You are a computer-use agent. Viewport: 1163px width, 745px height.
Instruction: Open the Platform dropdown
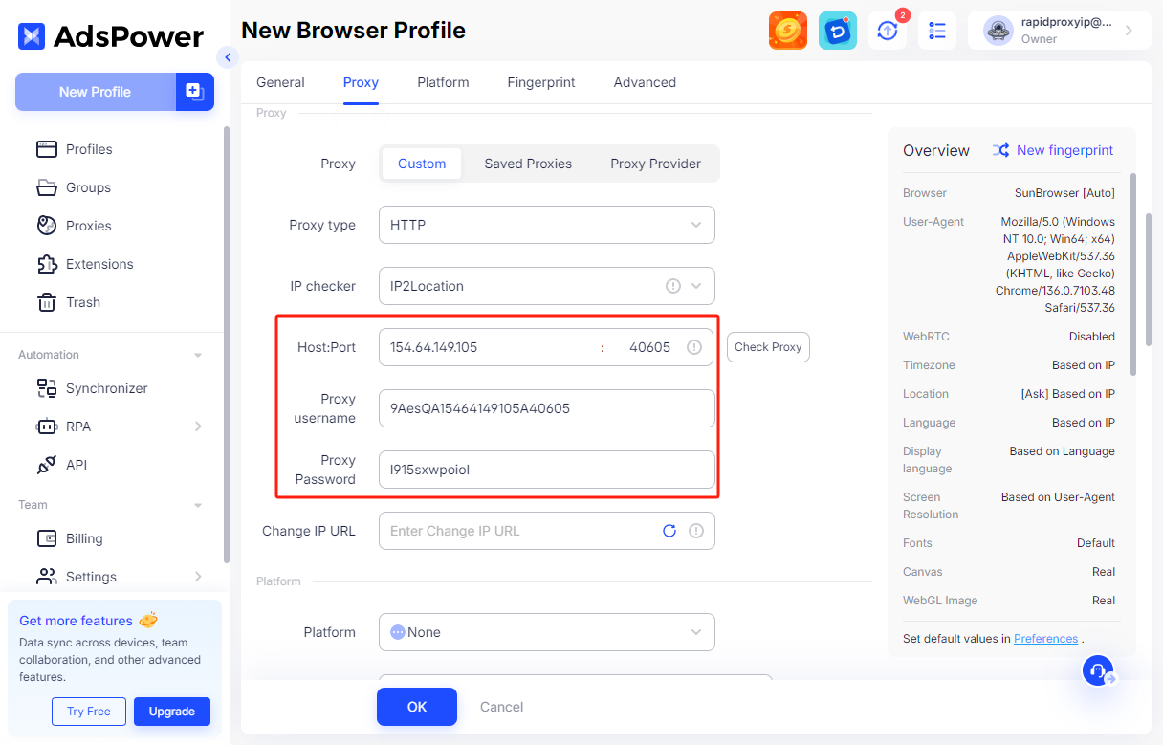click(547, 632)
